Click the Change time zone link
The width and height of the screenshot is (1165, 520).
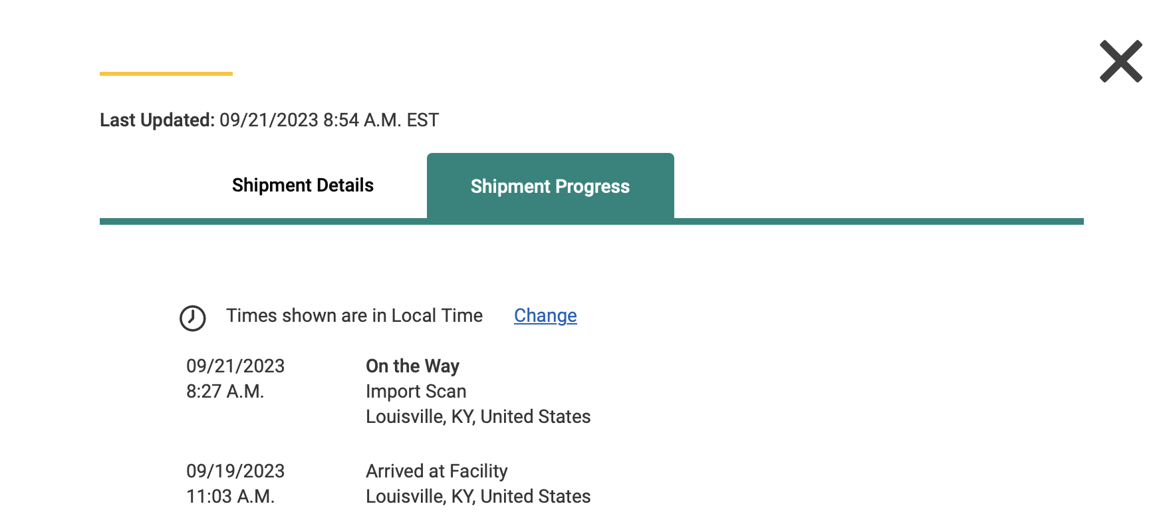(545, 316)
